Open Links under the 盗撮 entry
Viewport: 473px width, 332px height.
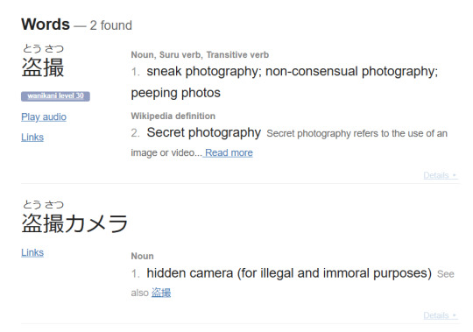point(32,138)
